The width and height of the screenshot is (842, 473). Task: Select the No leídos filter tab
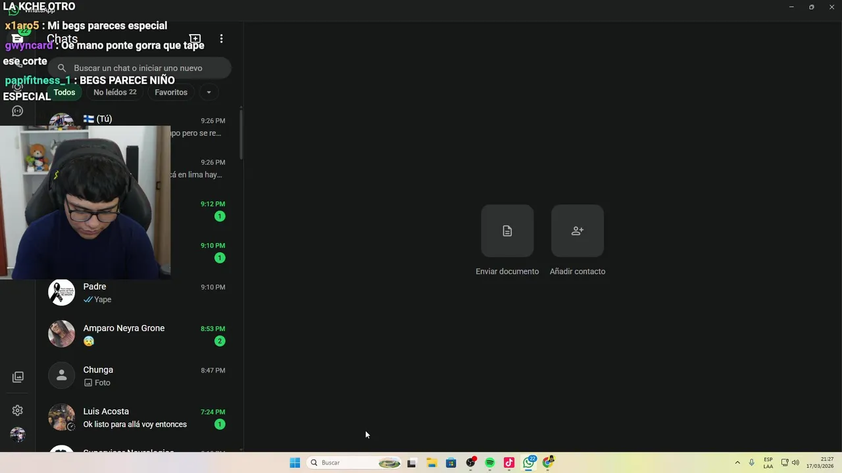(x=115, y=93)
